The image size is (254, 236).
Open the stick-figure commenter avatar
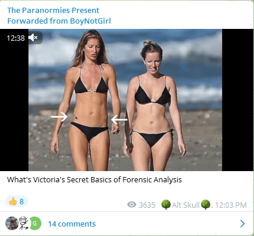click(23, 223)
